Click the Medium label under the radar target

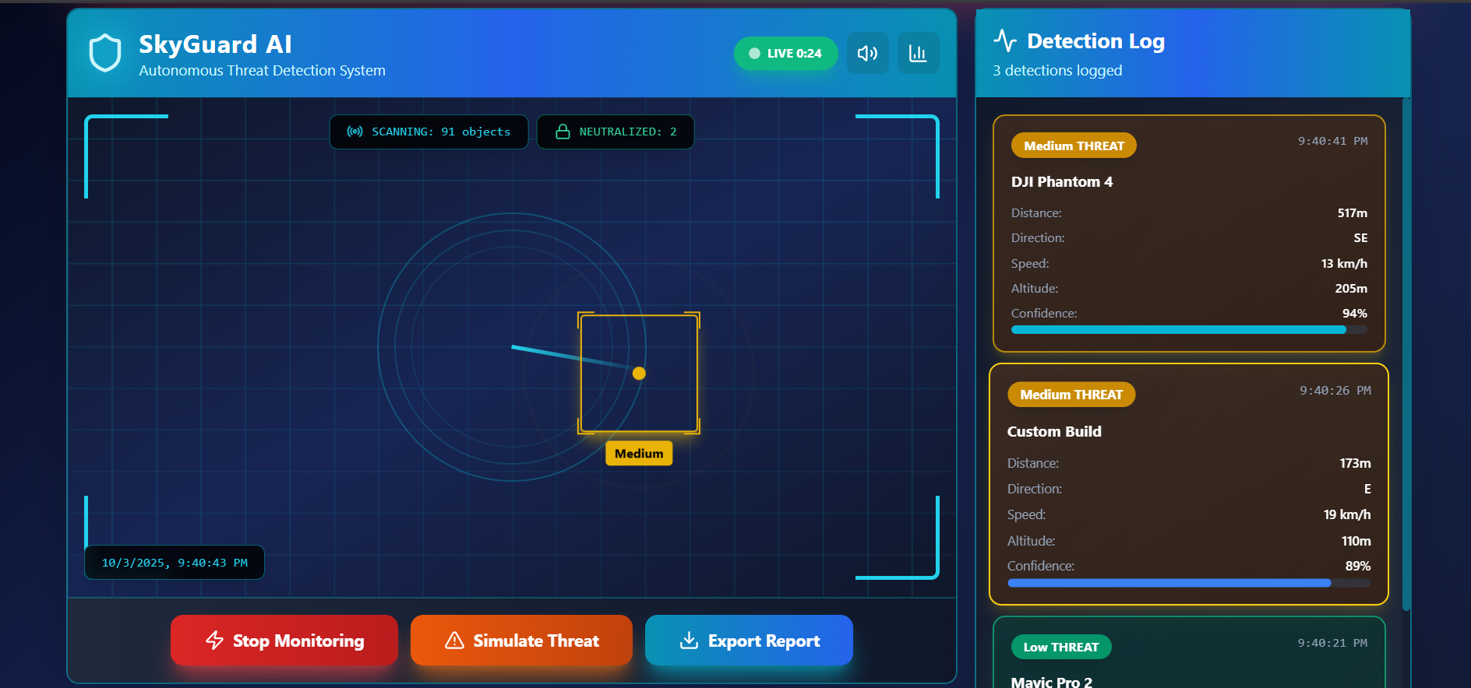tap(639, 454)
